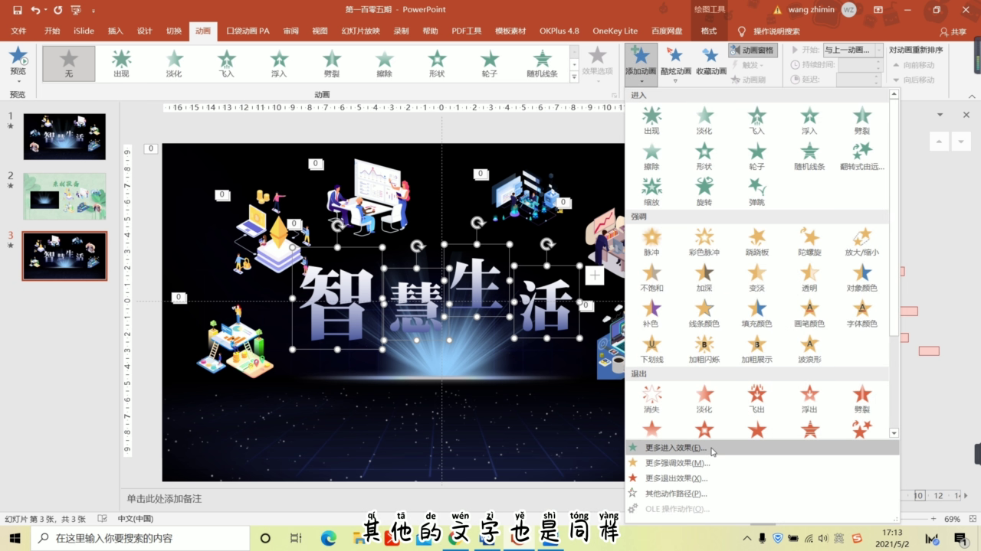This screenshot has width=981, height=551.
Task: Pick the 下划线 emphasis effect
Action: point(651,349)
